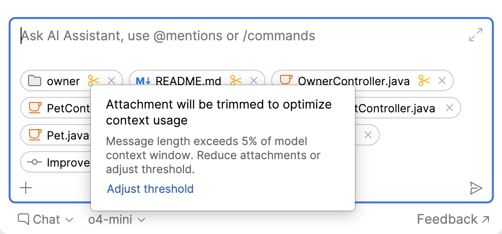This screenshot has width=502, height=234.
Task: Remove the owner folder attachment
Action: (111, 80)
